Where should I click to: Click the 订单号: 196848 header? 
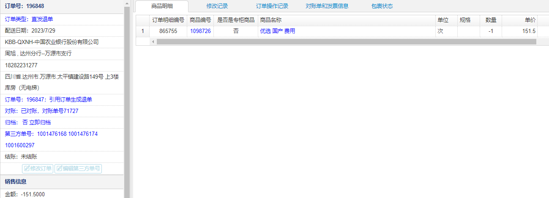25,6
